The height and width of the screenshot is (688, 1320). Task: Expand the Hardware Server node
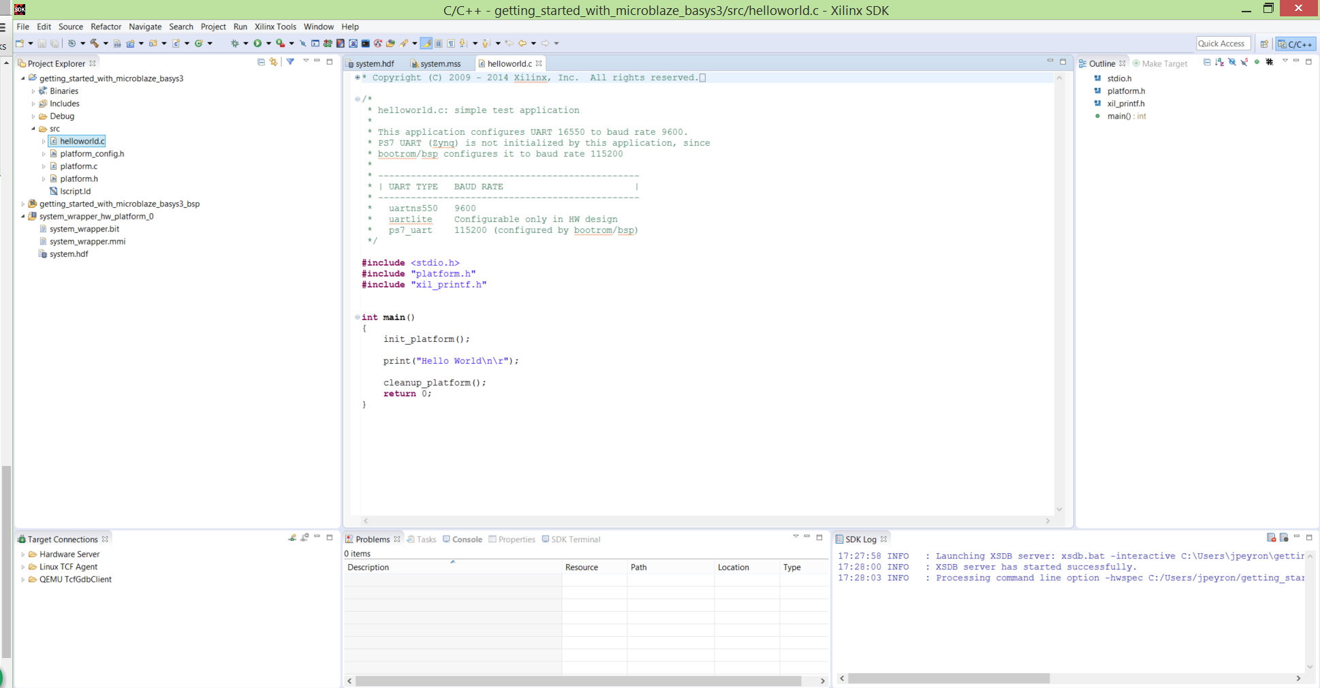point(23,554)
